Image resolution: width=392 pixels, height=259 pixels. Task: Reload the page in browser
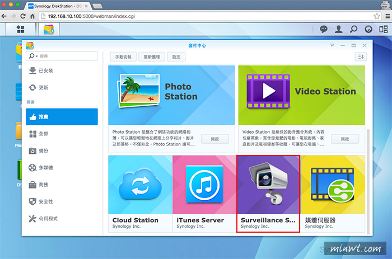coord(23,16)
